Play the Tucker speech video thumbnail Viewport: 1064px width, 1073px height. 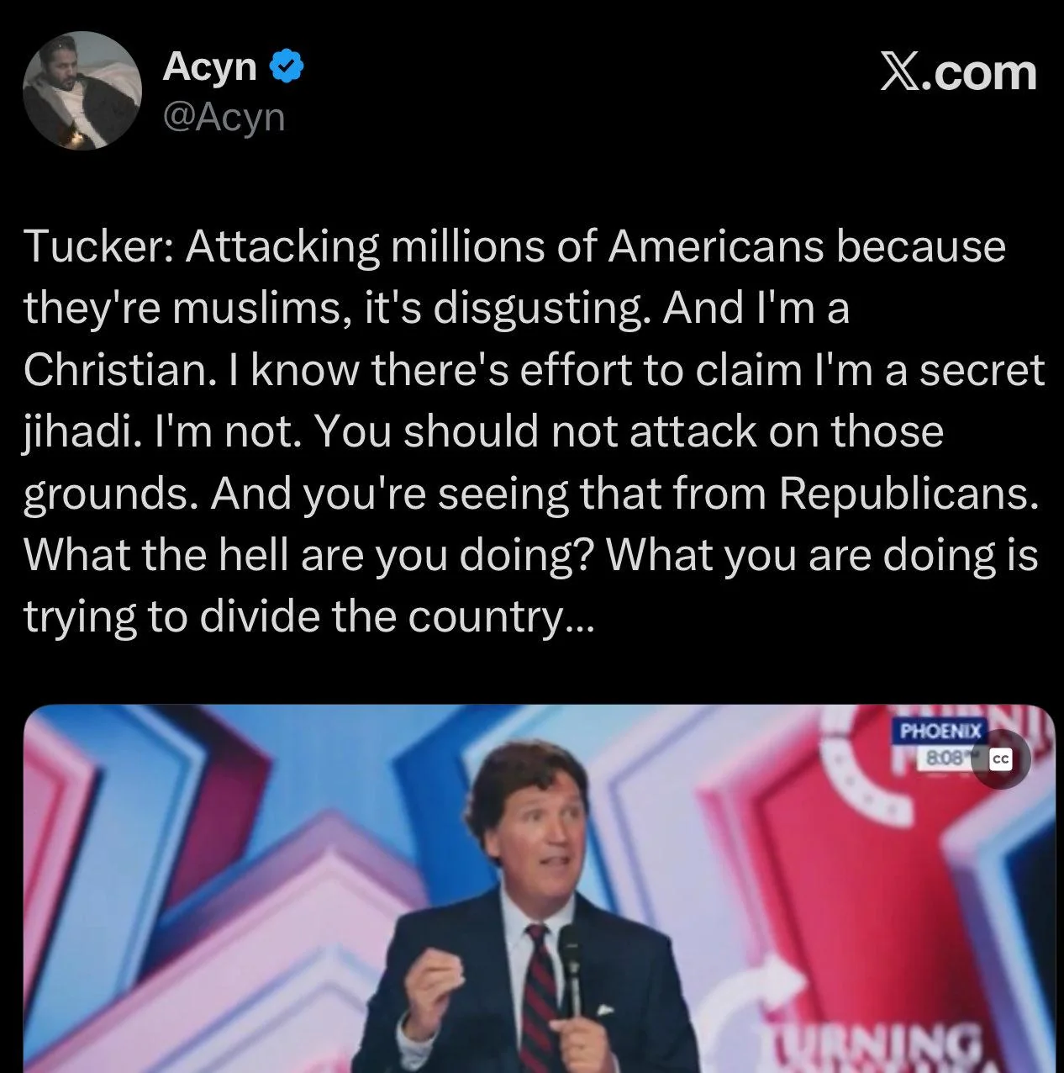538,888
